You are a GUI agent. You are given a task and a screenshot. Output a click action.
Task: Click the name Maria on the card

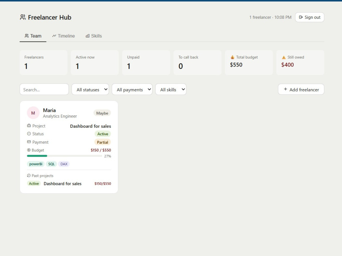pos(49,110)
